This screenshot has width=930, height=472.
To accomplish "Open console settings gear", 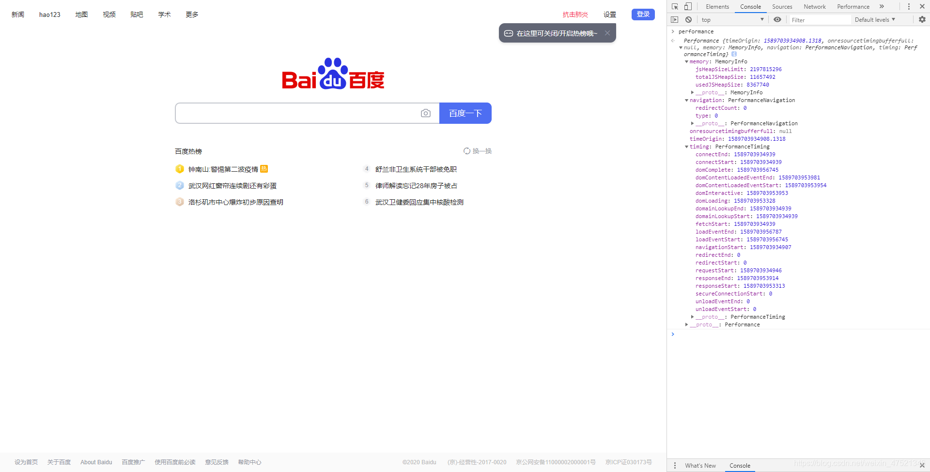I will click(922, 19).
